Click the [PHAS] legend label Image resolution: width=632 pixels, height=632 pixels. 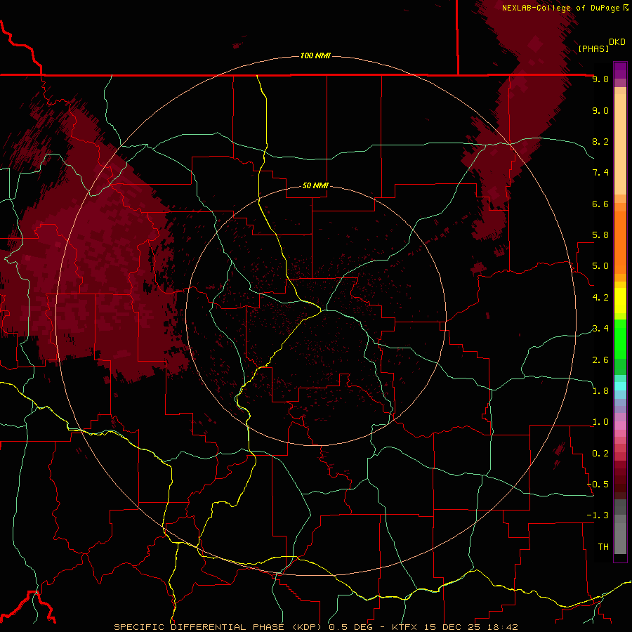593,48
